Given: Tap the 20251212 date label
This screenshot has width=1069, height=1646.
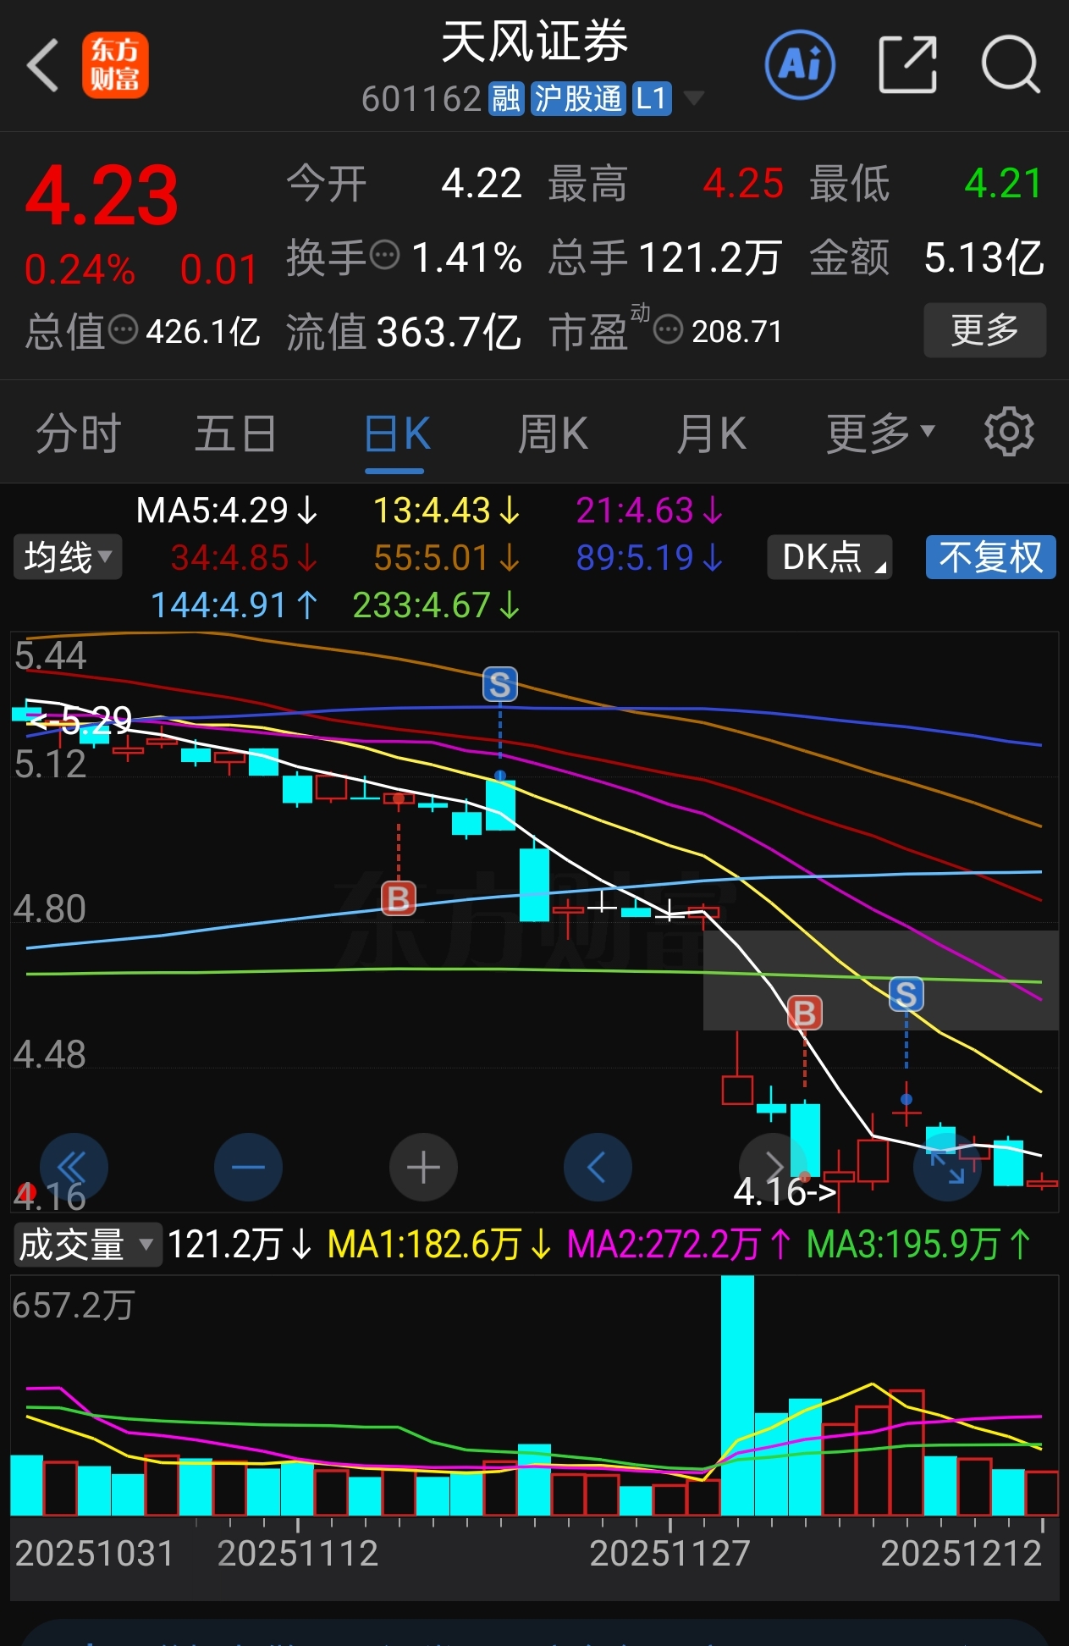Looking at the screenshot, I should 961,1553.
